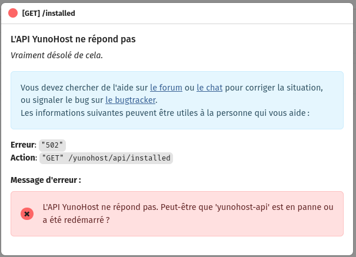Click "Les informations suivantes" line in blue box

pyautogui.click(x=165, y=113)
